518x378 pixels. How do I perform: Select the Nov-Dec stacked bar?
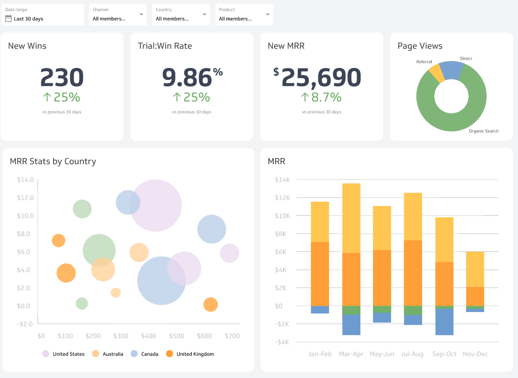[x=475, y=282]
